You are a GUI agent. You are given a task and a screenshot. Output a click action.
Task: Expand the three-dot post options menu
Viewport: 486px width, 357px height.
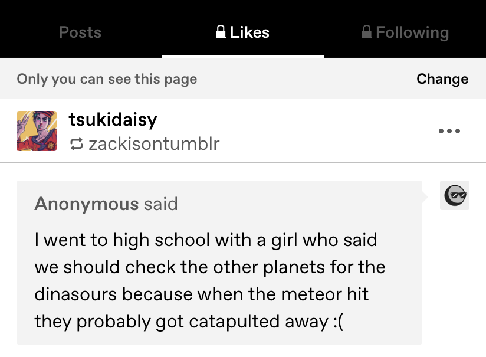click(x=449, y=131)
